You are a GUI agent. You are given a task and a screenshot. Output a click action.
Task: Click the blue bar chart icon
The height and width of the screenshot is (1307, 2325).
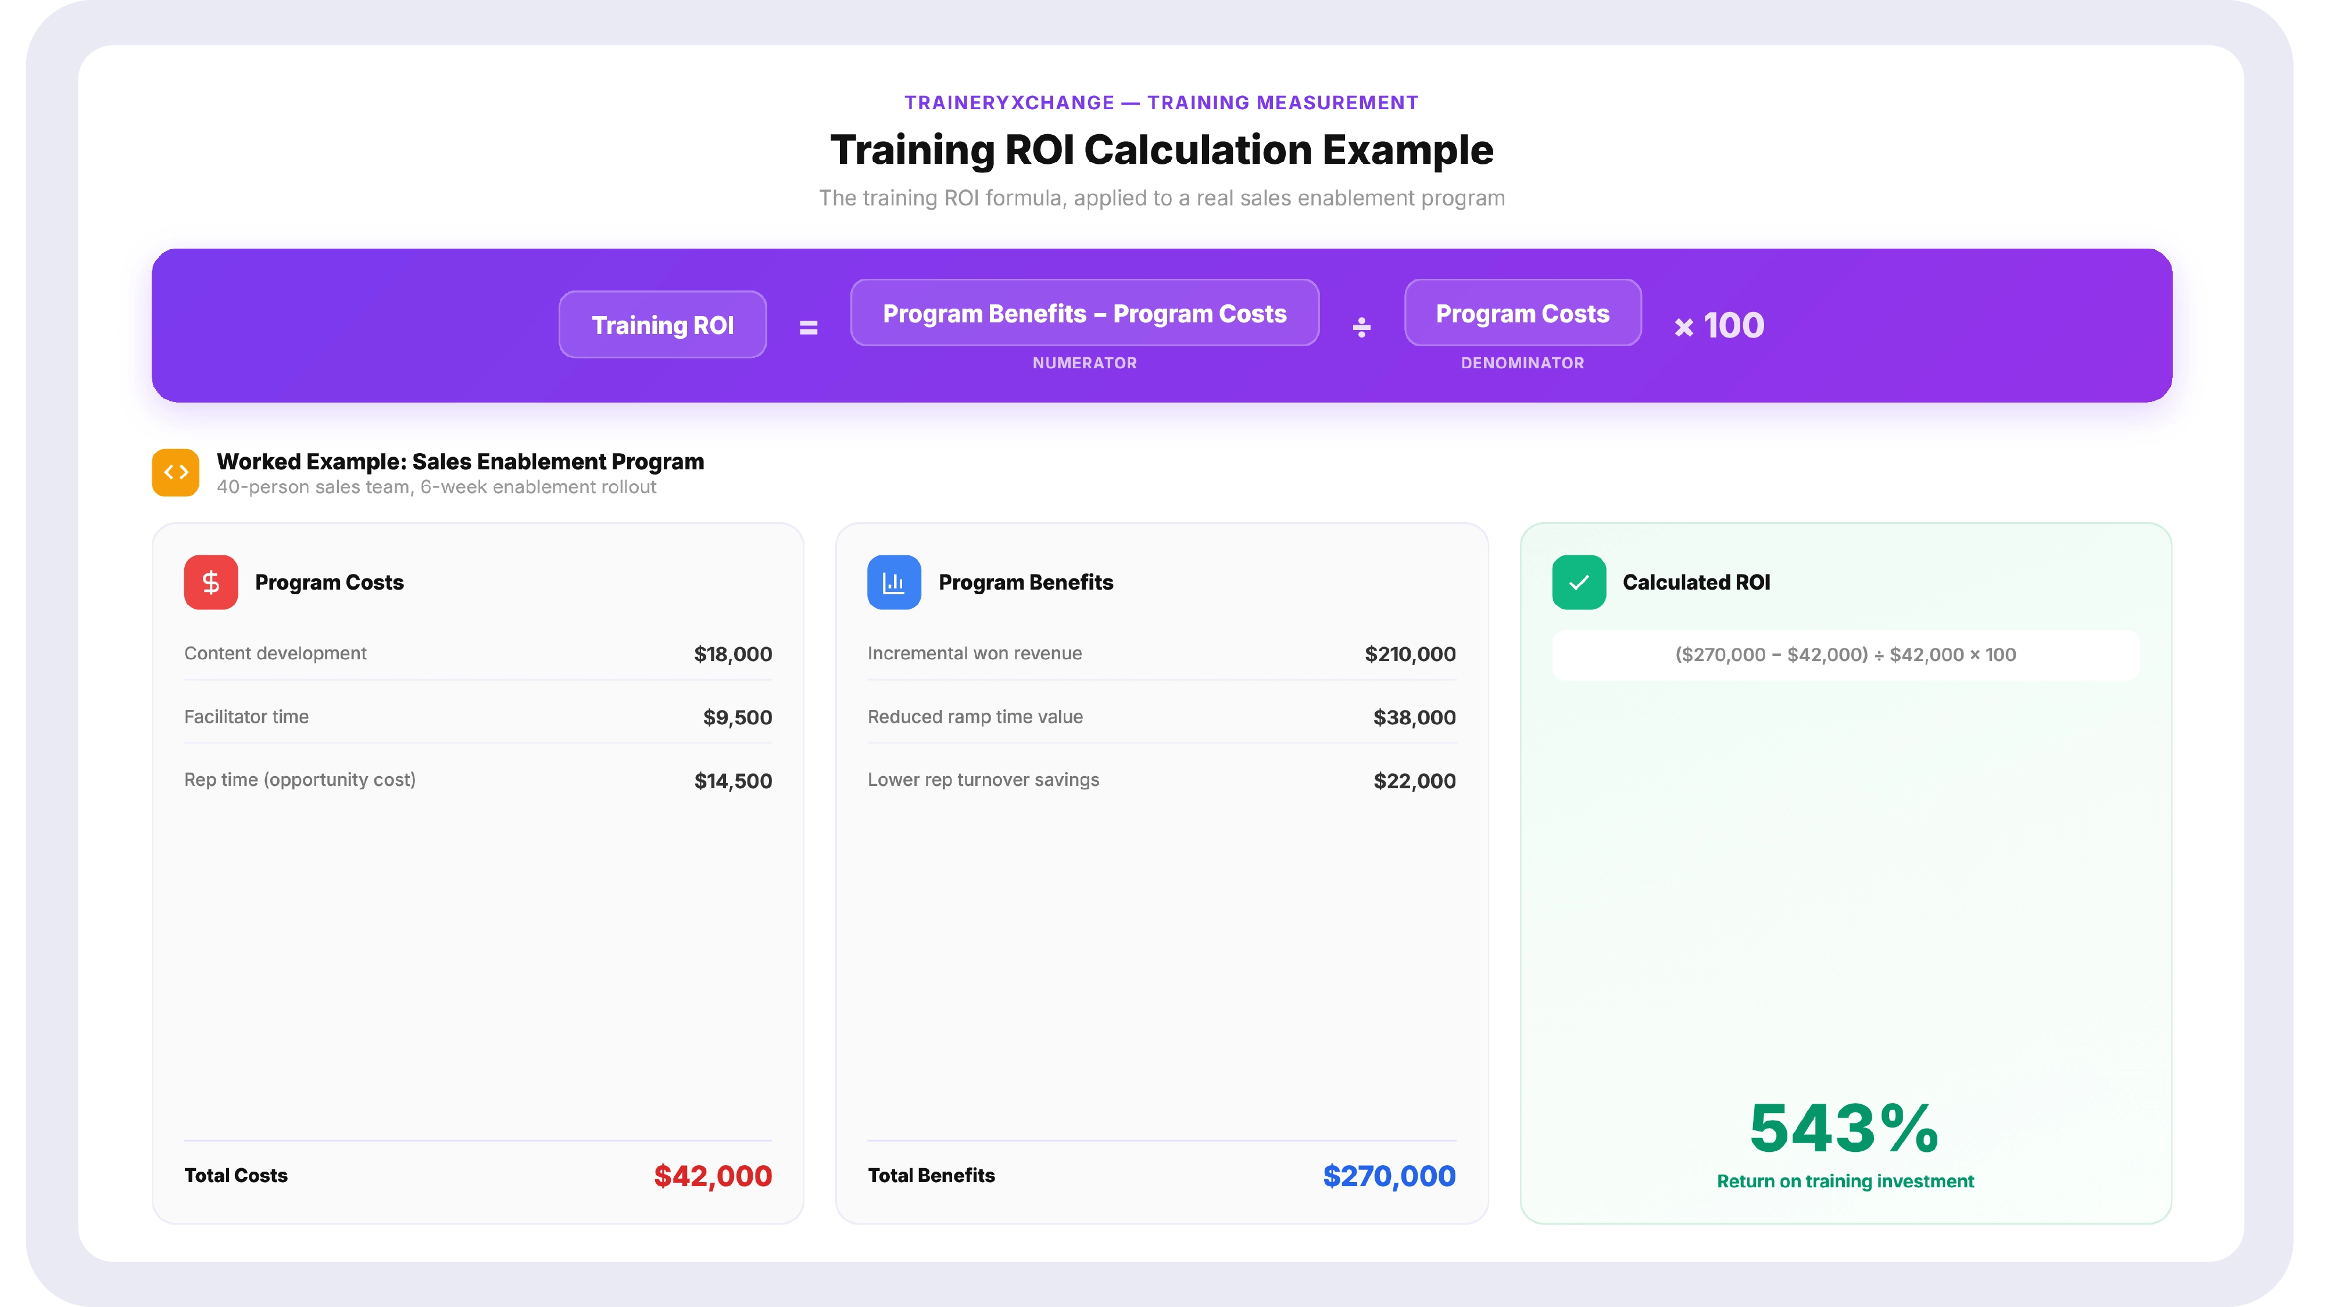click(893, 582)
